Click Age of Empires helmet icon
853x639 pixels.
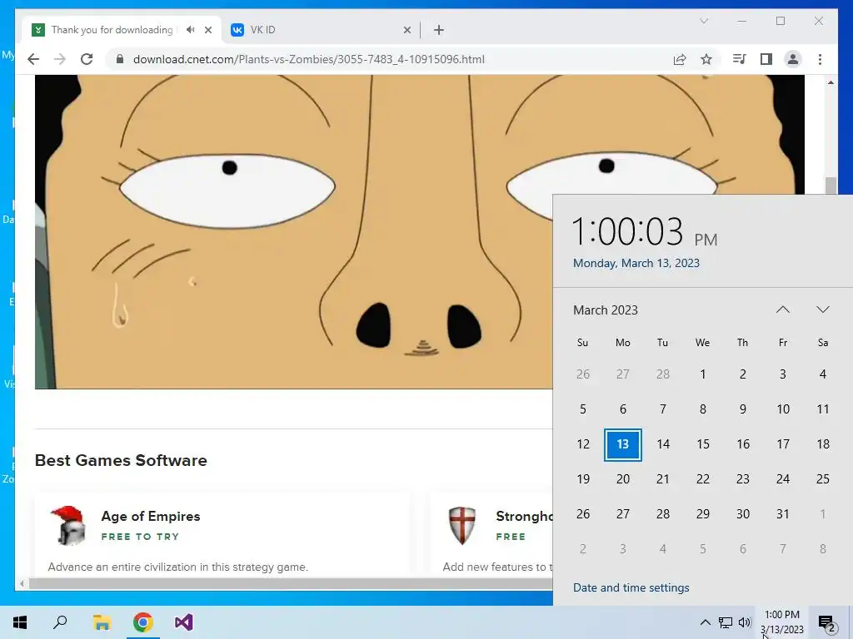[x=68, y=526]
